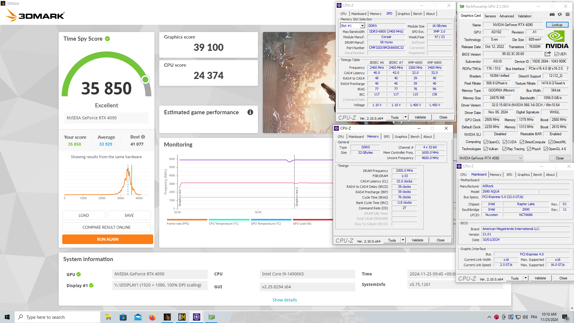The width and height of the screenshot is (574, 323).
Task: Toggle the Vulkan checkbox
Action: (485, 149)
